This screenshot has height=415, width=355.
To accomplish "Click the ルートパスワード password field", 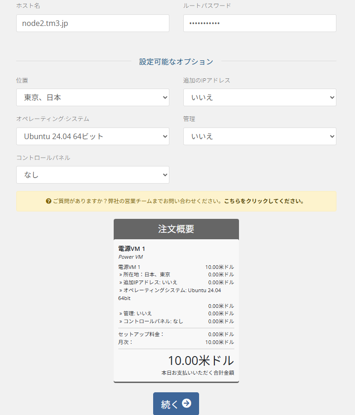I will click(x=259, y=23).
